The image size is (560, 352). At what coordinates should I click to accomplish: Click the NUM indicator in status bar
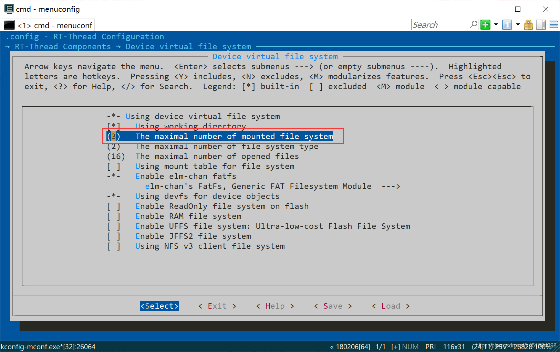[x=410, y=347]
